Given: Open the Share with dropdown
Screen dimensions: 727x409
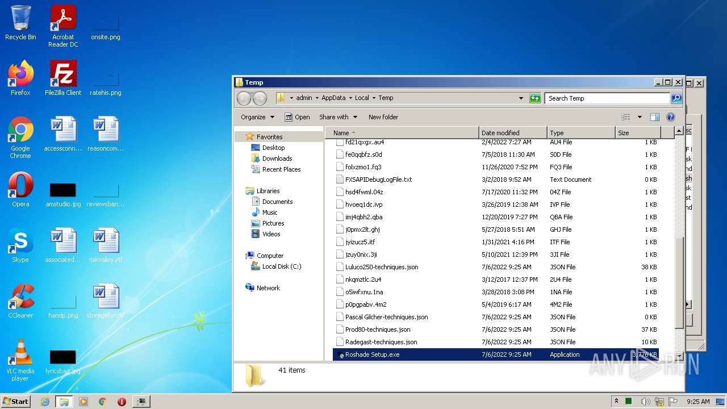Looking at the screenshot, I should (338, 117).
